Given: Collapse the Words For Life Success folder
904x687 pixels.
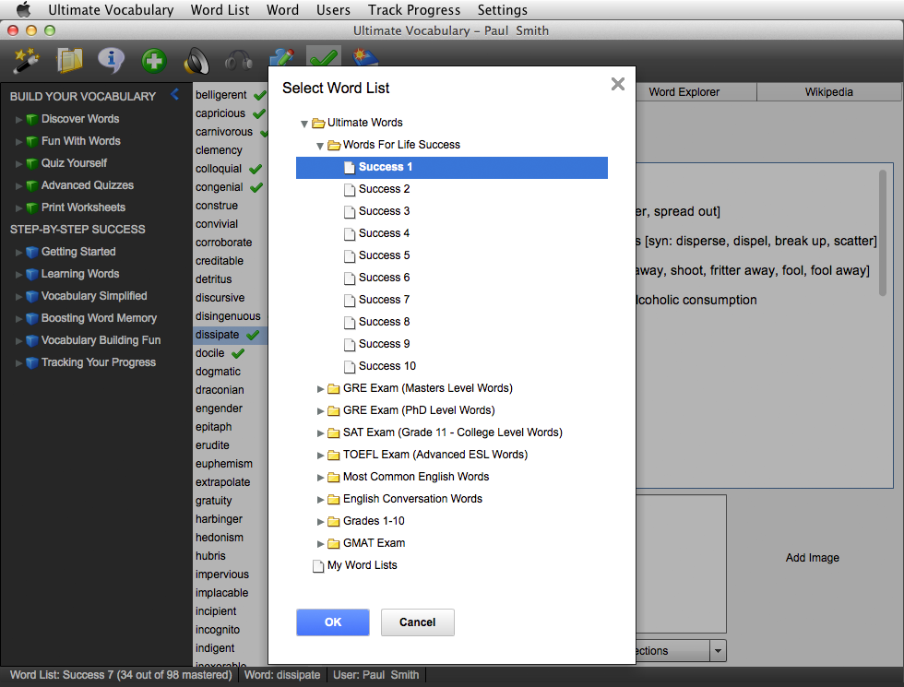Looking at the screenshot, I should [320, 145].
